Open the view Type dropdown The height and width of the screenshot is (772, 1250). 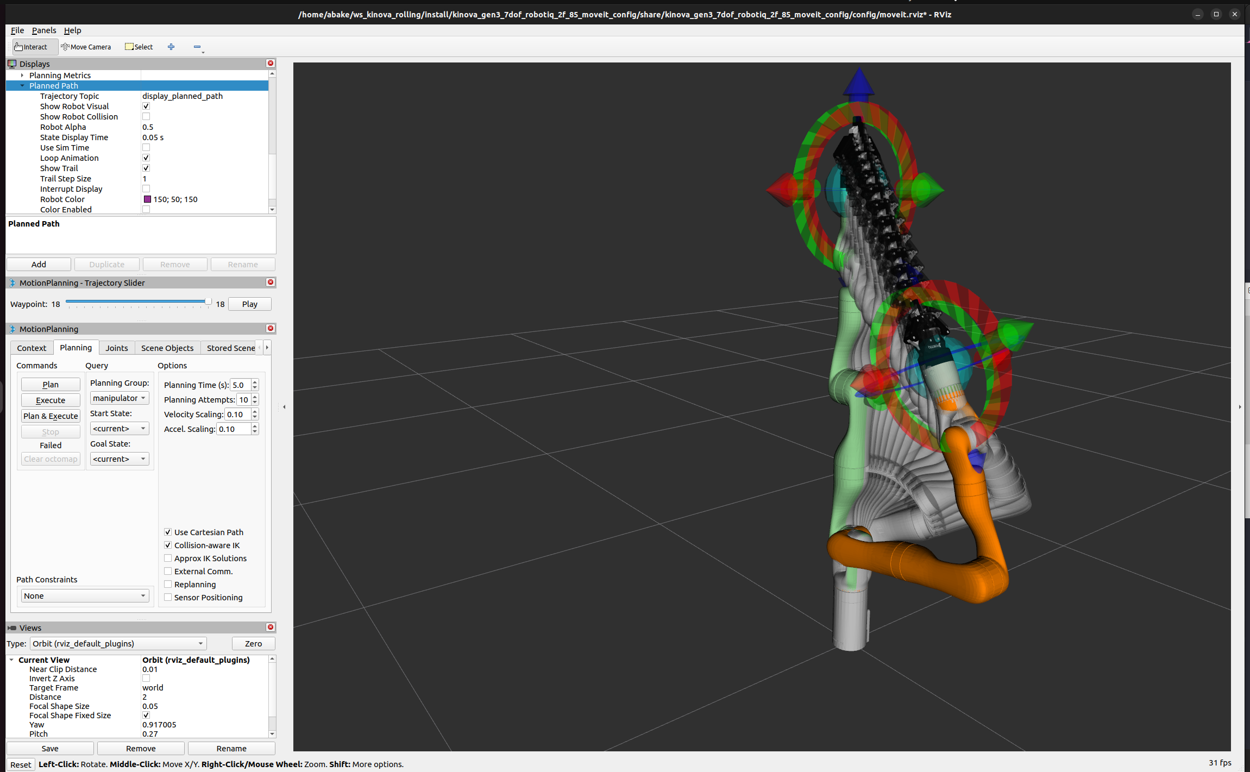coord(118,644)
